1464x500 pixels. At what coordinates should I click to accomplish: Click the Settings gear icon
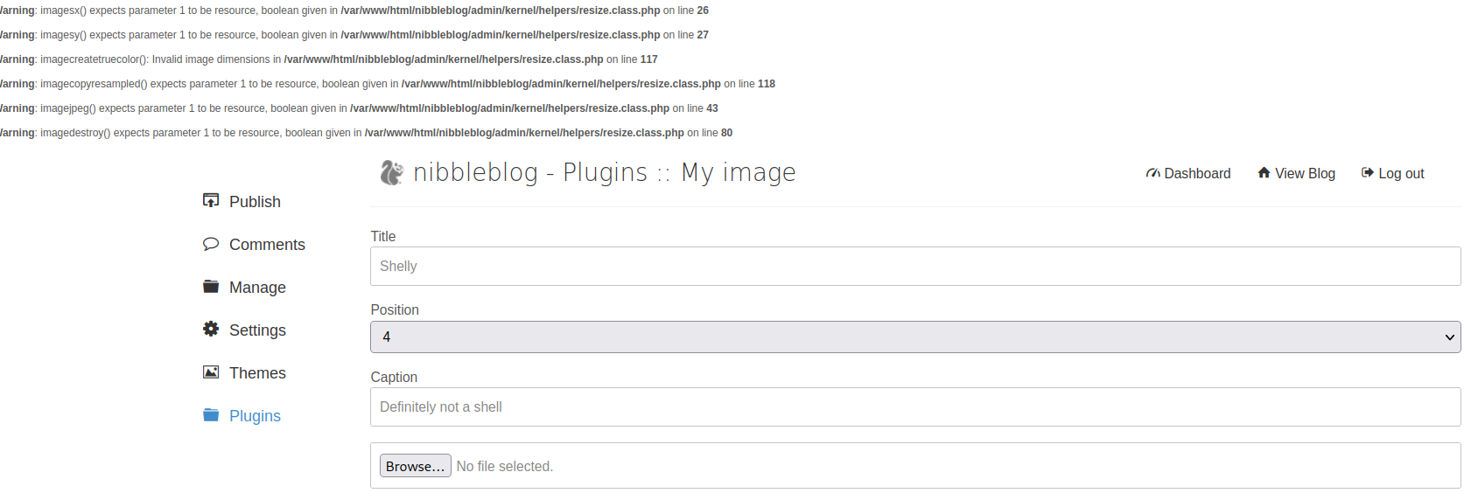point(211,330)
